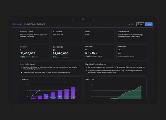Click the green arrow on Headcount badge
The height and width of the screenshot is (120, 166).
click(x=119, y=56)
